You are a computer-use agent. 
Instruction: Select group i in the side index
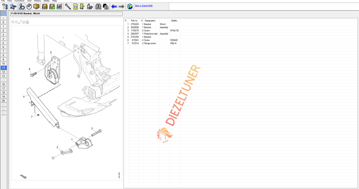[3, 18]
